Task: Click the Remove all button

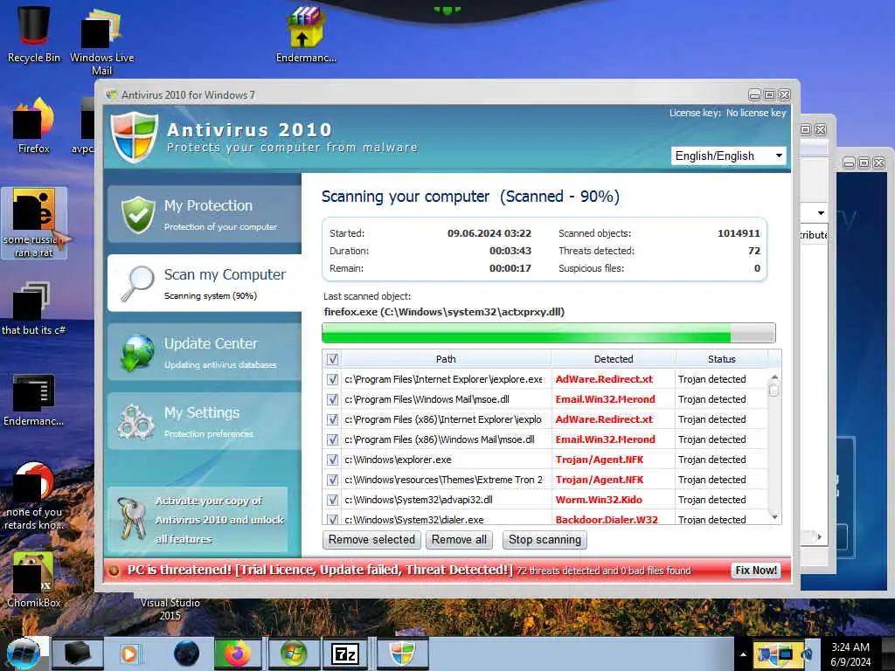Action: 459,540
